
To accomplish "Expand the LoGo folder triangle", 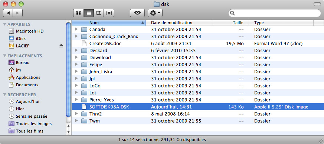I will tap(76, 86).
